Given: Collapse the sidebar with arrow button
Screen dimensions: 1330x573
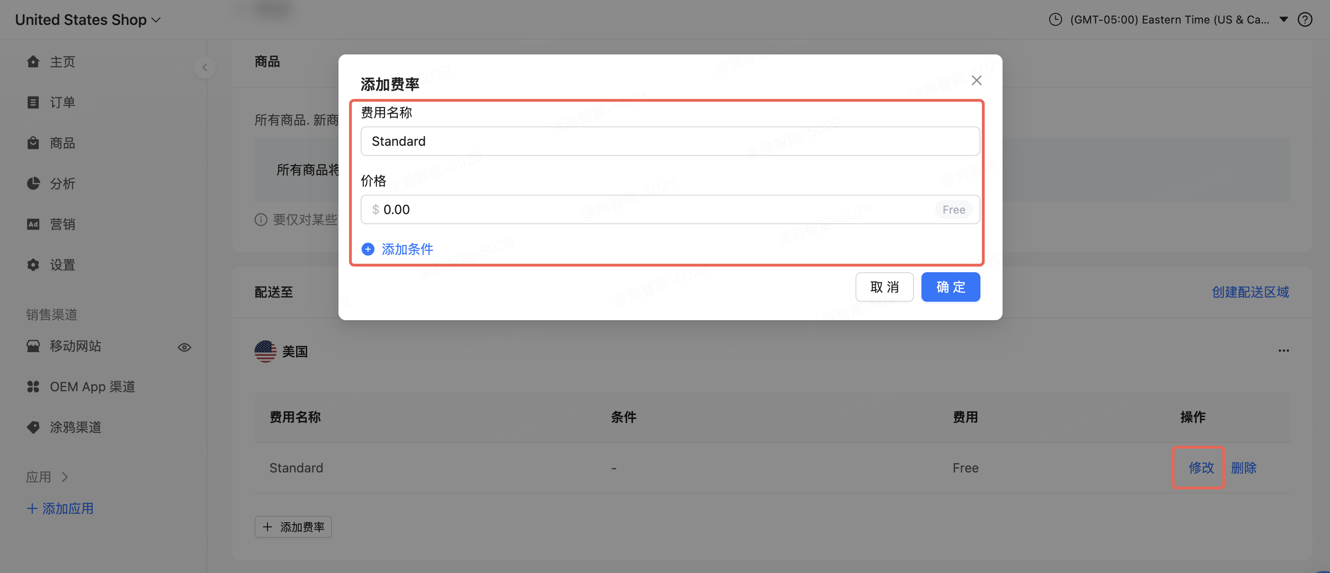Looking at the screenshot, I should 205,67.
